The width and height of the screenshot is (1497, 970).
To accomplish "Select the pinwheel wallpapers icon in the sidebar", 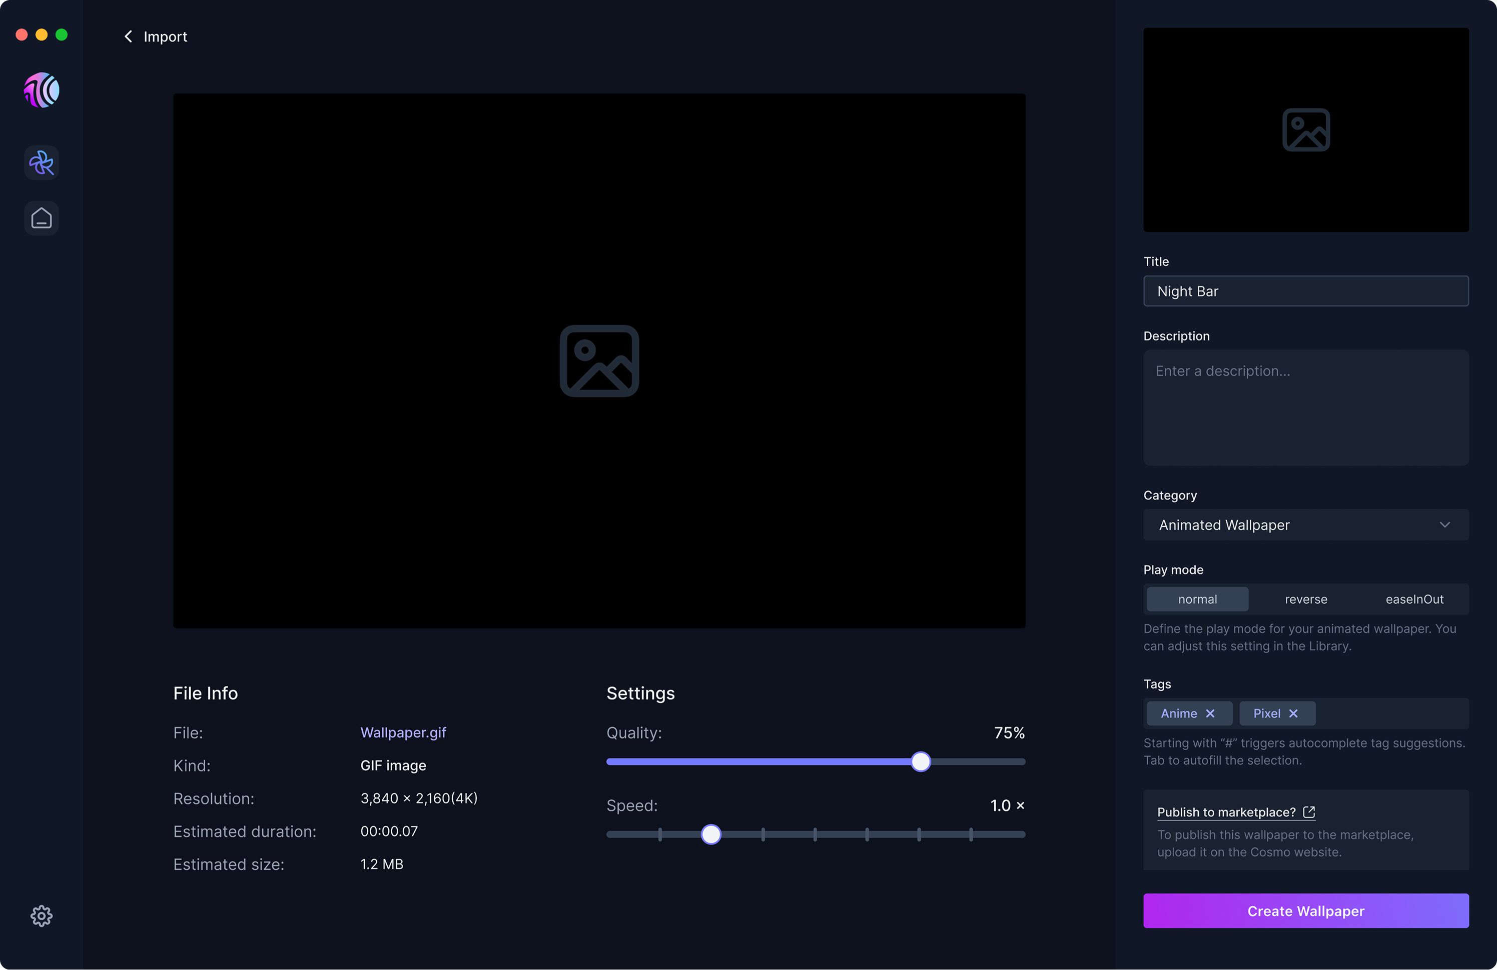I will pyautogui.click(x=41, y=163).
